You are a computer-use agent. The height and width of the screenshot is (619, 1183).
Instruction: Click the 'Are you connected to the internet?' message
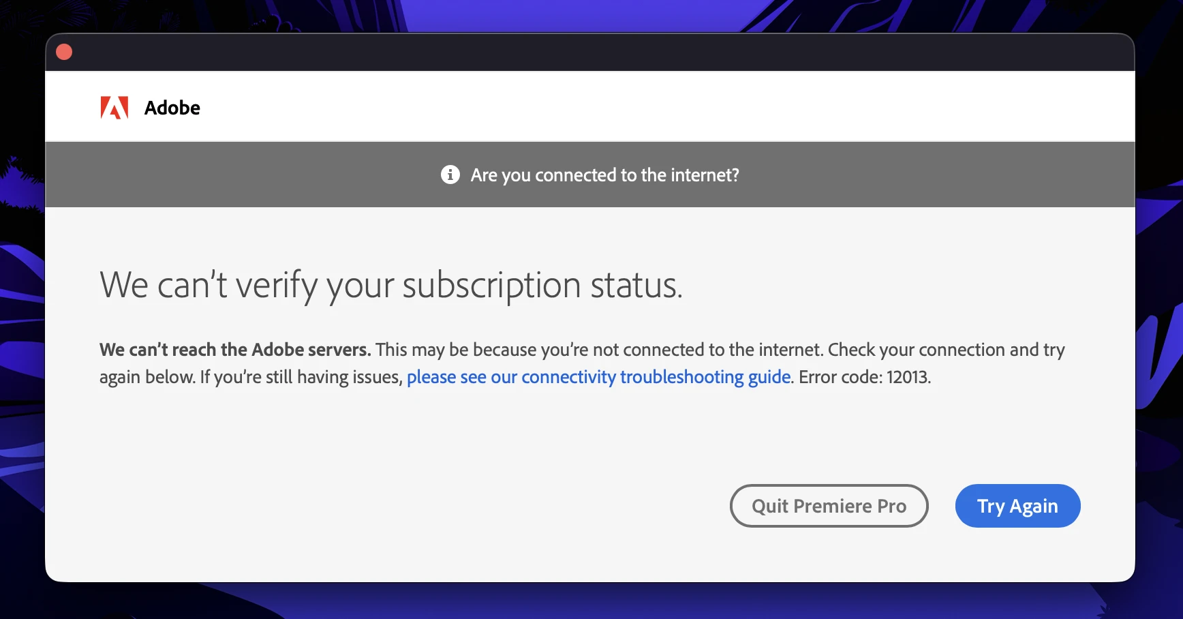[x=604, y=175]
